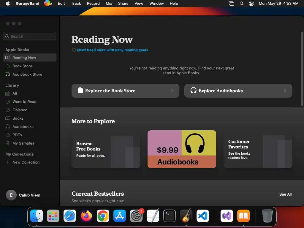Open TextEdit from the Dock
The width and height of the screenshot is (304, 228).
[153, 216]
